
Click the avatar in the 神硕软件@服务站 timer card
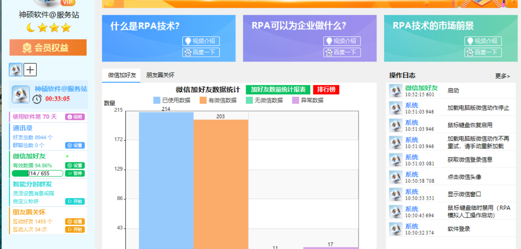click(x=21, y=94)
